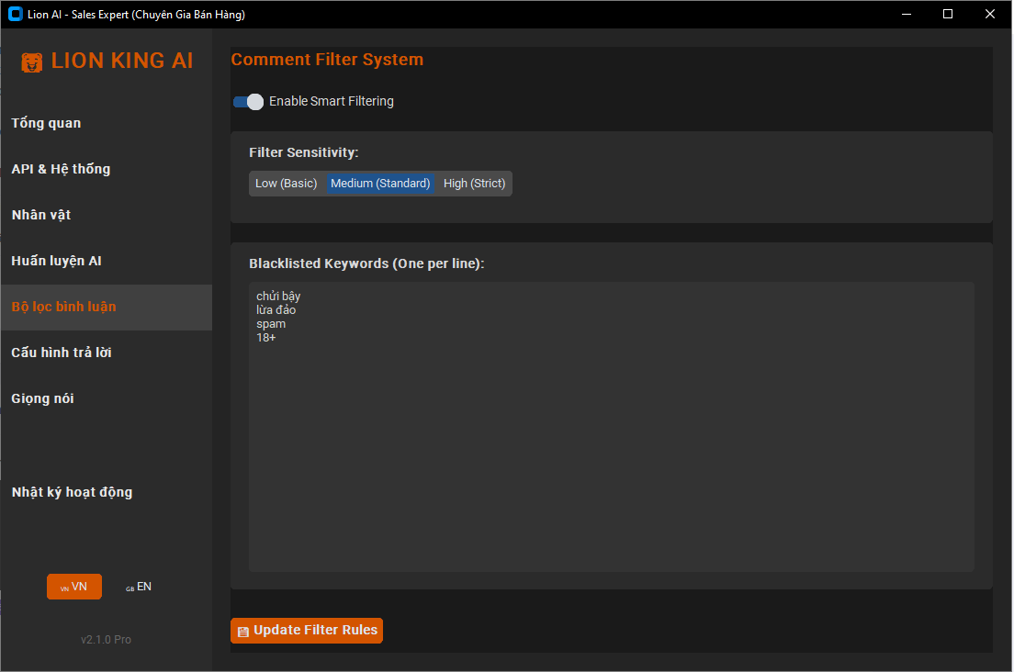1014x672 pixels.
Task: Open the Tổng quan section
Action: pos(47,123)
